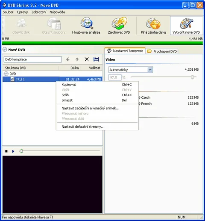Switch to the Nastavení komprese tab
The image size is (205, 221).
coord(125,51)
